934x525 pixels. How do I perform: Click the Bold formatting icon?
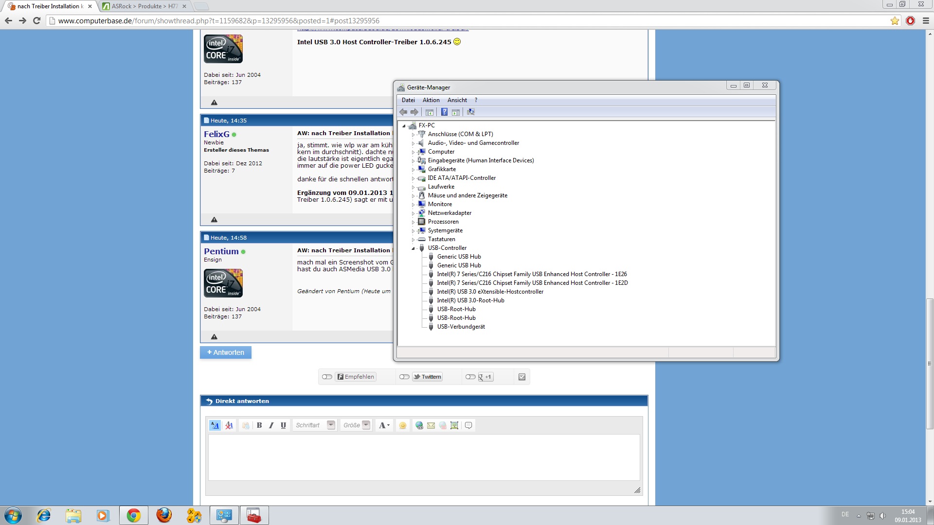coord(259,425)
